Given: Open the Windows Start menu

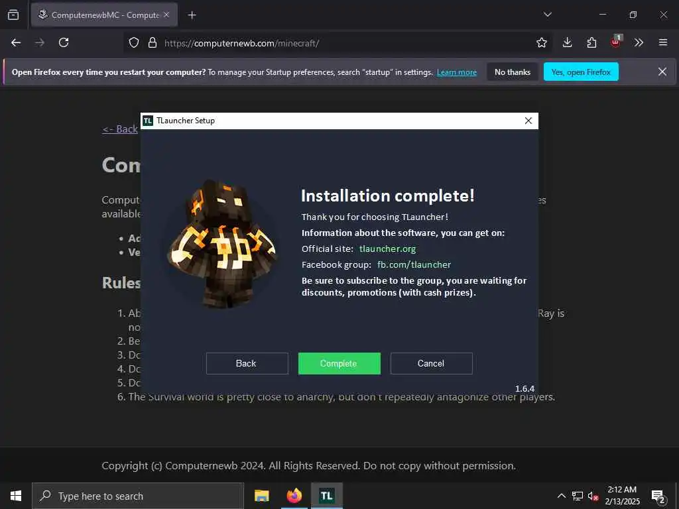Looking at the screenshot, I should click(16, 496).
